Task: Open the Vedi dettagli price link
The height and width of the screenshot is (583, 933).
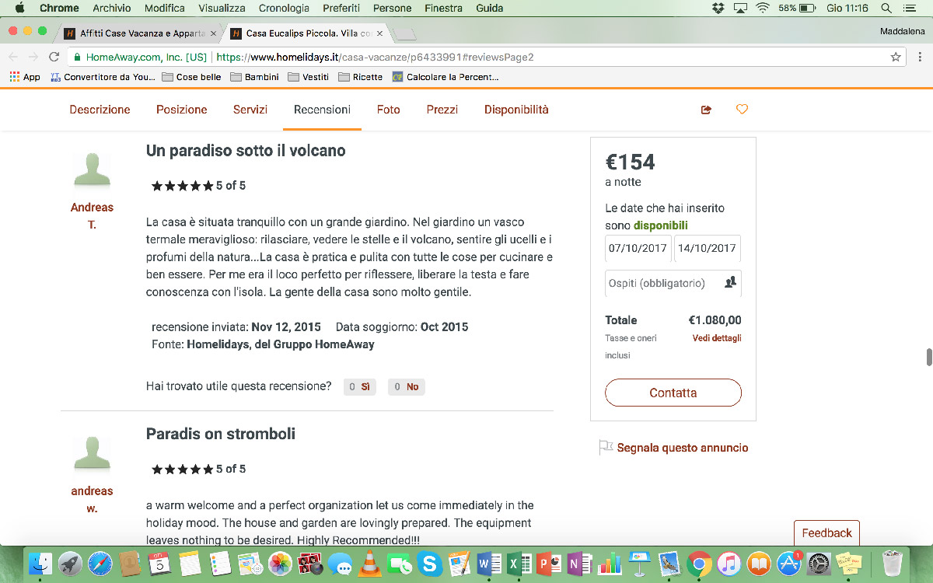Action: tap(717, 338)
